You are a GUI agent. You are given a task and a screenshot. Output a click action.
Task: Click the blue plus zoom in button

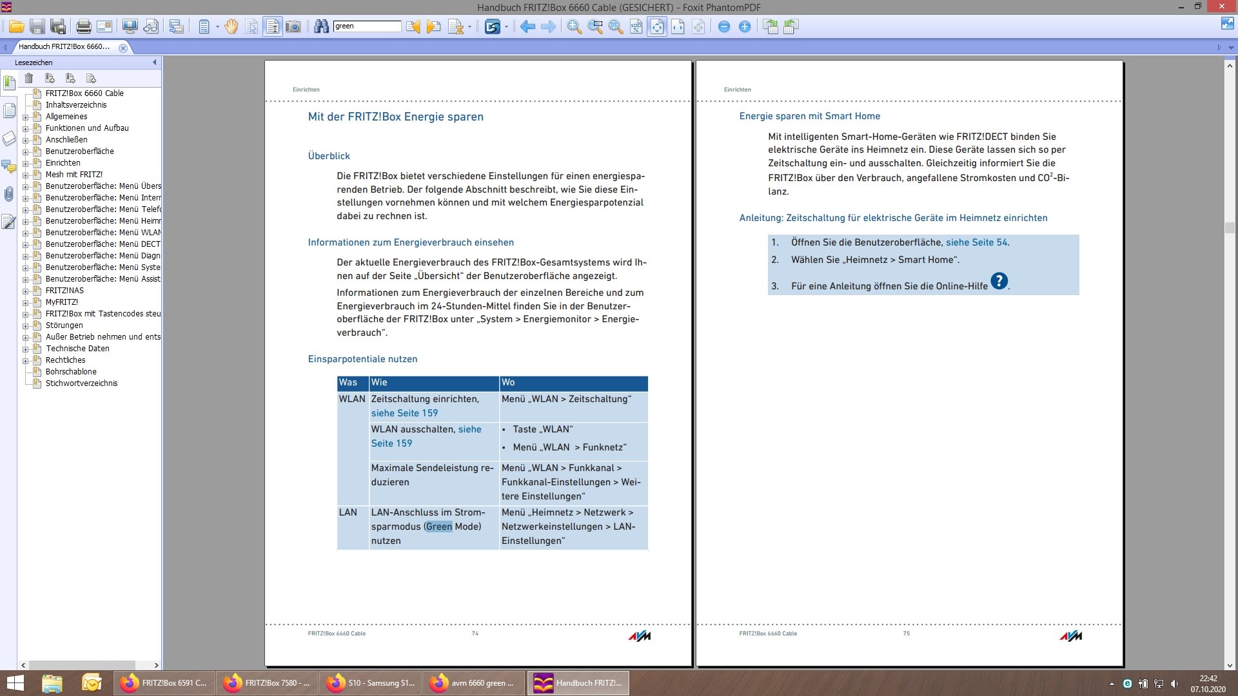click(x=745, y=26)
